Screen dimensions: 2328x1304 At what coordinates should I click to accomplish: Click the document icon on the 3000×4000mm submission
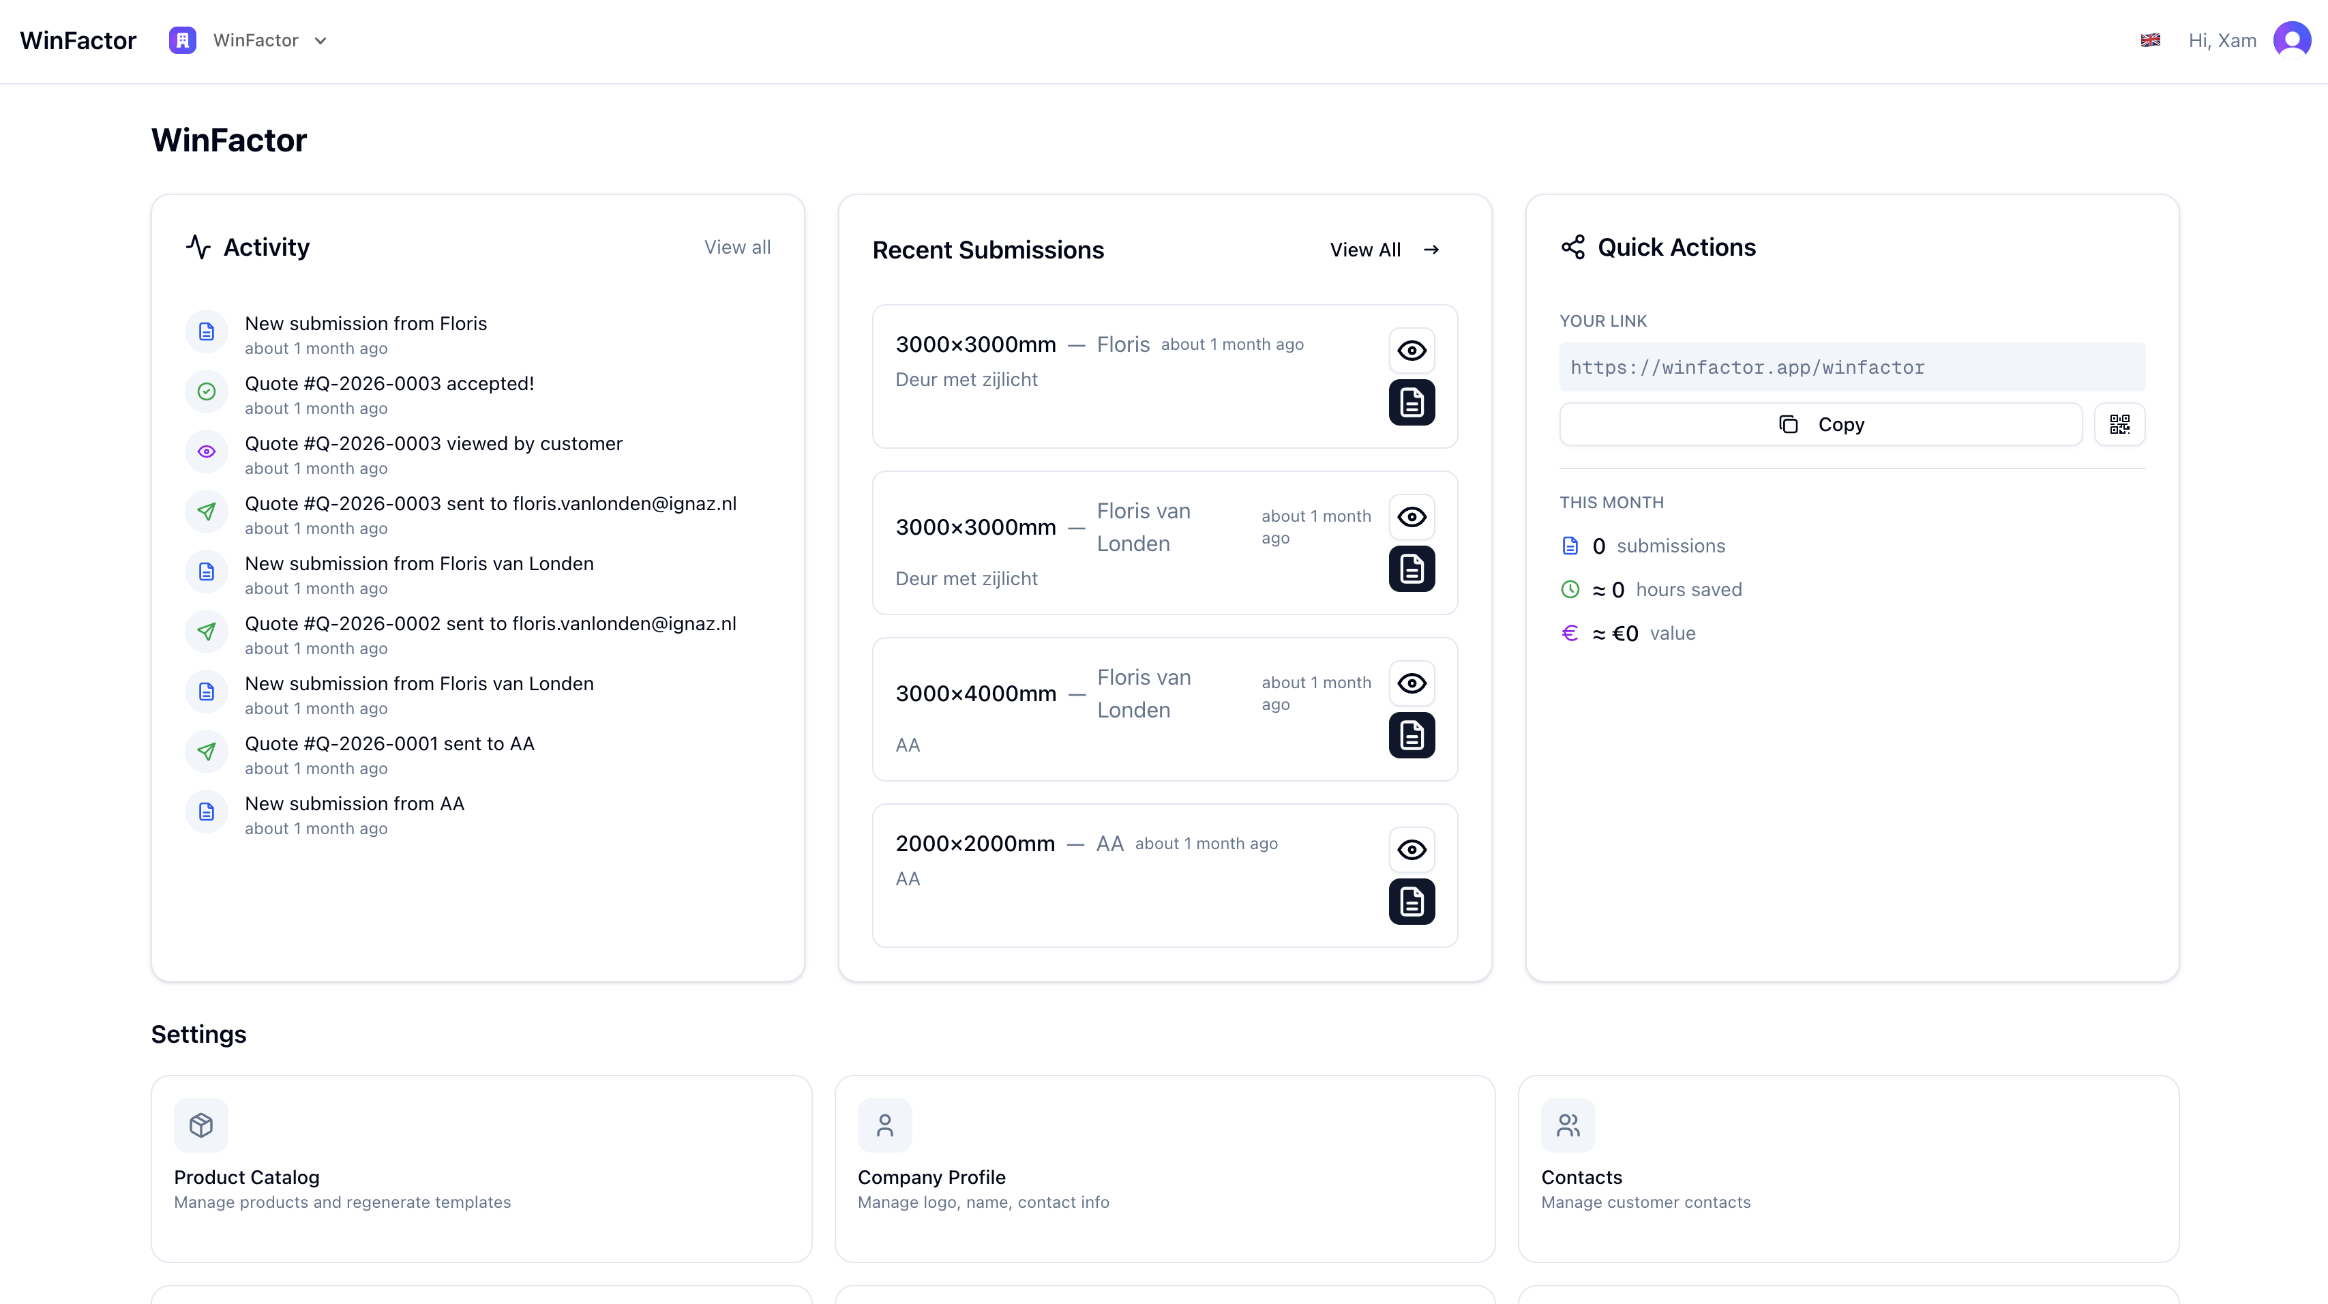(1412, 735)
